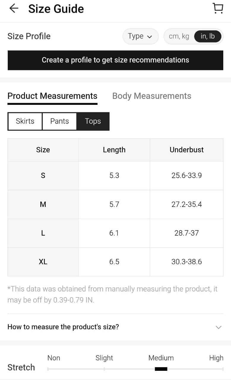231x380 pixels.
Task: Click the Underbust column header
Action: pos(186,150)
